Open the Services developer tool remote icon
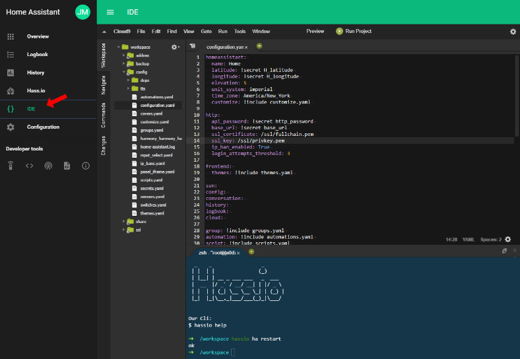The height and width of the screenshot is (359, 520). 11,166
